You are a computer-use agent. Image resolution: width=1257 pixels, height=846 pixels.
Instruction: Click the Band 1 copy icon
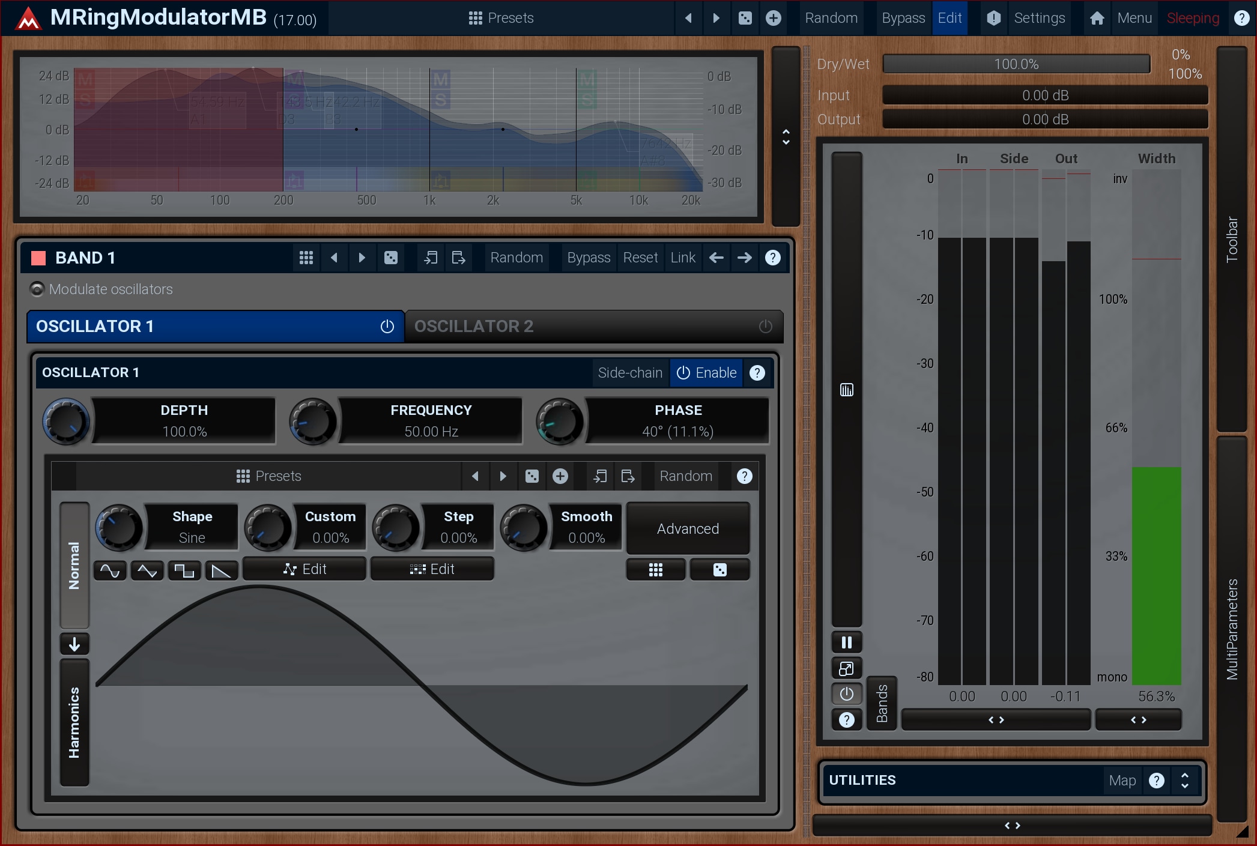tap(431, 258)
